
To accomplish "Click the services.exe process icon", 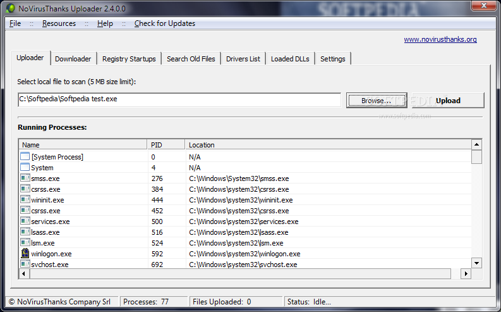I will pos(25,221).
